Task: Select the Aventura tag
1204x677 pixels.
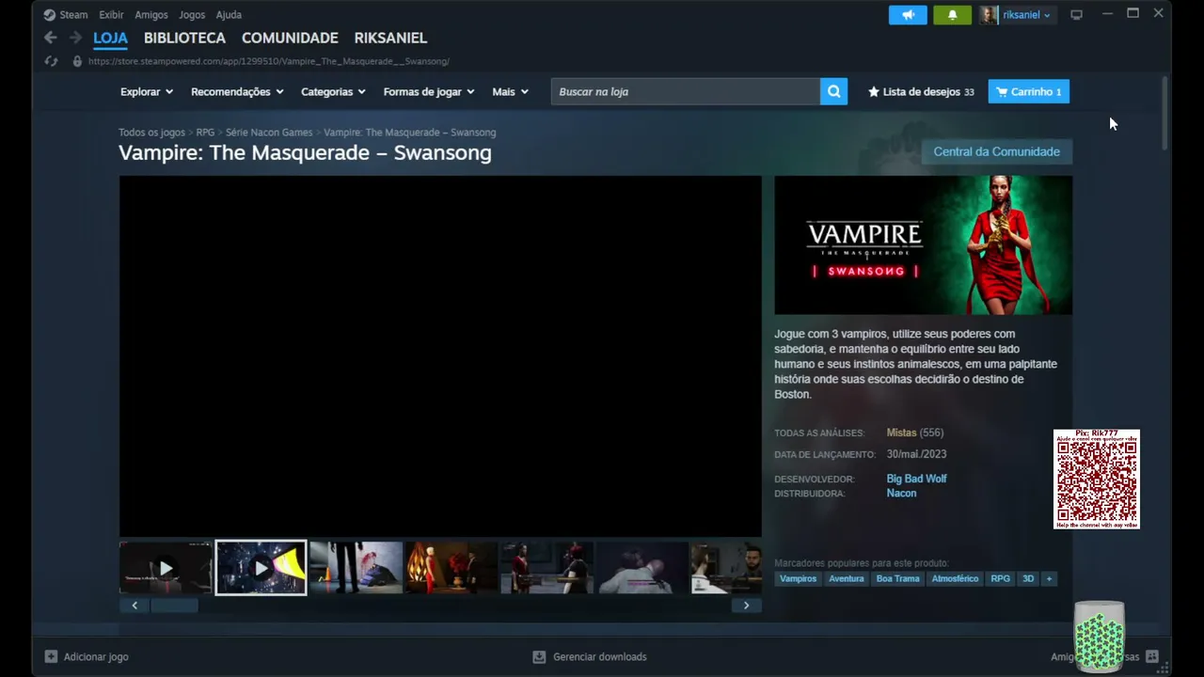Action: click(846, 578)
